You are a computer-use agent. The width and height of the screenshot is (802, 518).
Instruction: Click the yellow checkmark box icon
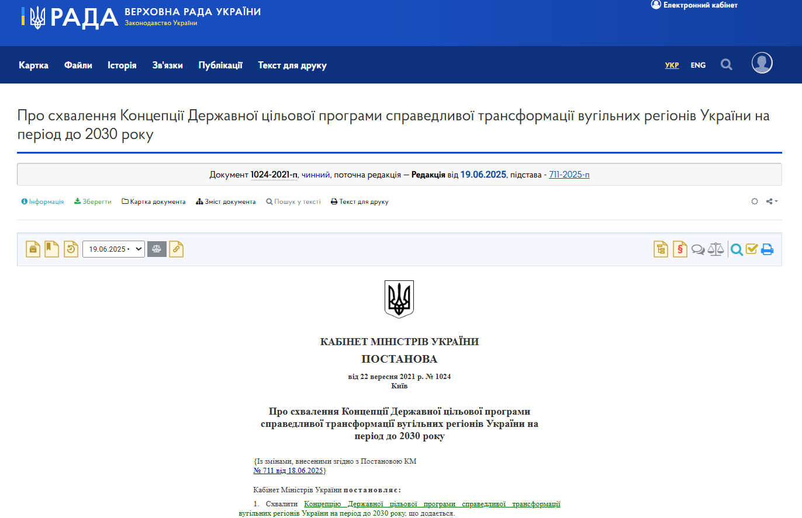point(752,249)
